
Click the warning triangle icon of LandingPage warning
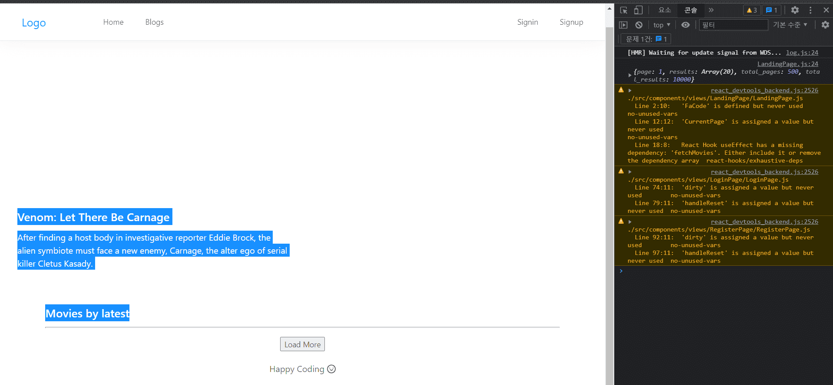click(621, 90)
